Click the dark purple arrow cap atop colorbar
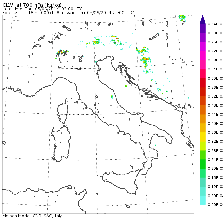Image resolution: width=223 pixels, height=220 pixels. [202, 19]
